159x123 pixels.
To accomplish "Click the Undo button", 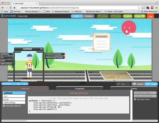I will [103, 16].
